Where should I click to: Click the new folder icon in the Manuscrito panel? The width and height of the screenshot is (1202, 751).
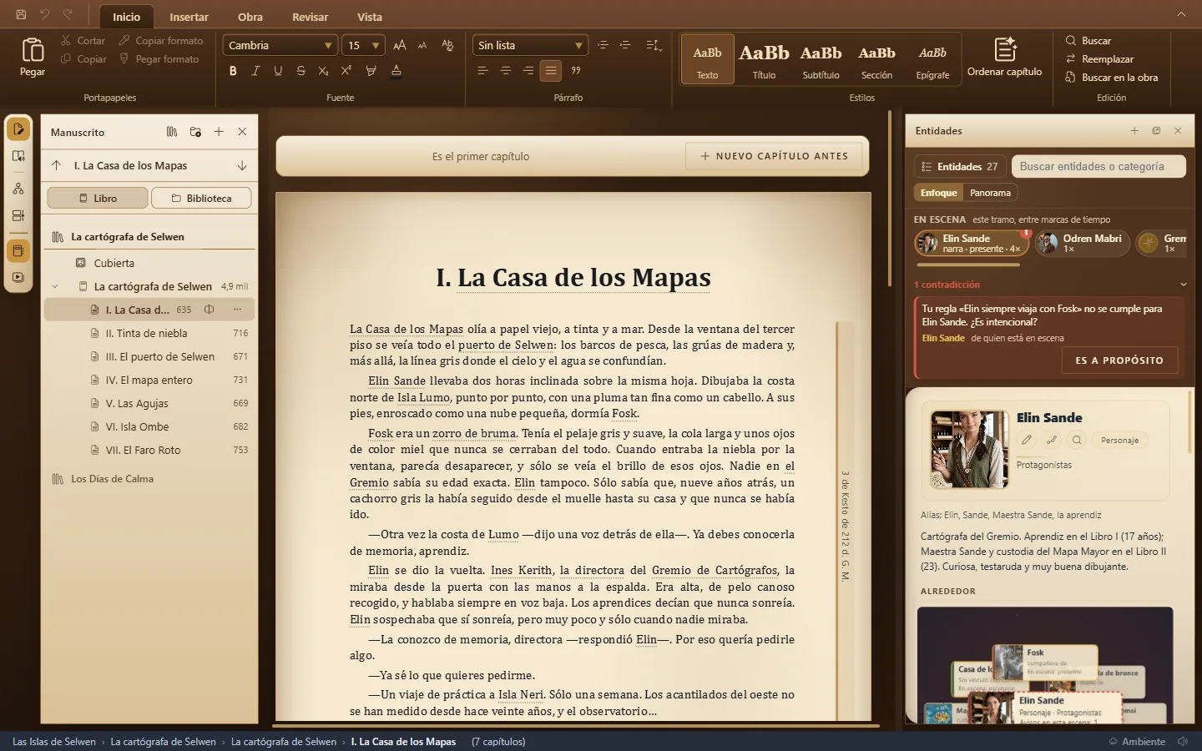click(x=195, y=132)
